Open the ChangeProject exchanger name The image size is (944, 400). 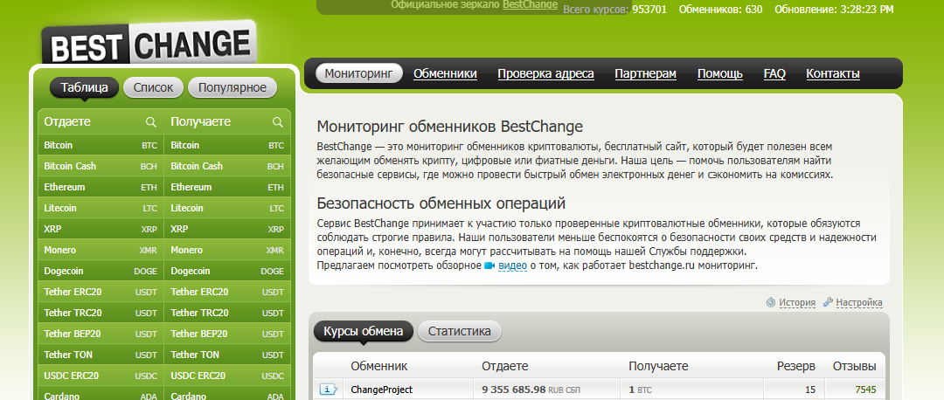(382, 390)
